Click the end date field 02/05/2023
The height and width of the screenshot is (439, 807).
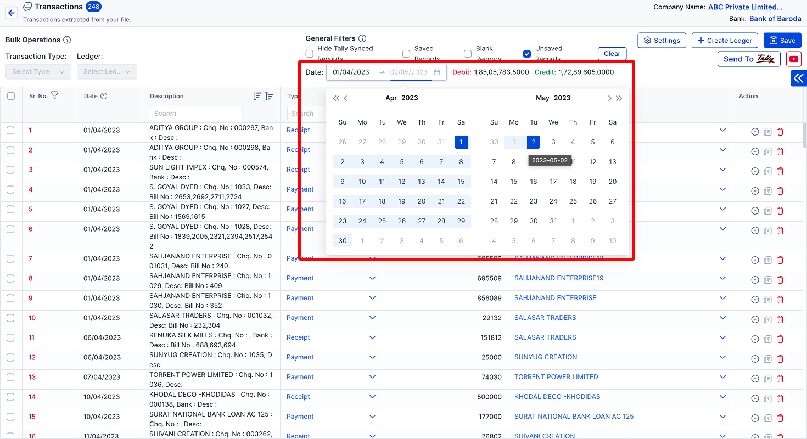click(409, 72)
